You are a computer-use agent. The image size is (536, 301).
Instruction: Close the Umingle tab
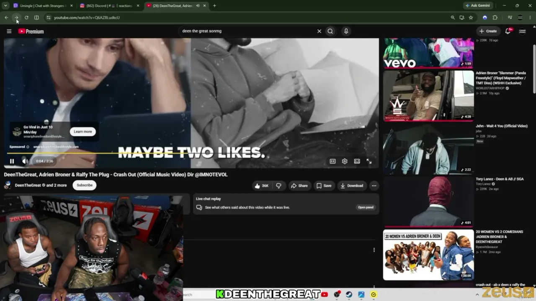point(71,5)
